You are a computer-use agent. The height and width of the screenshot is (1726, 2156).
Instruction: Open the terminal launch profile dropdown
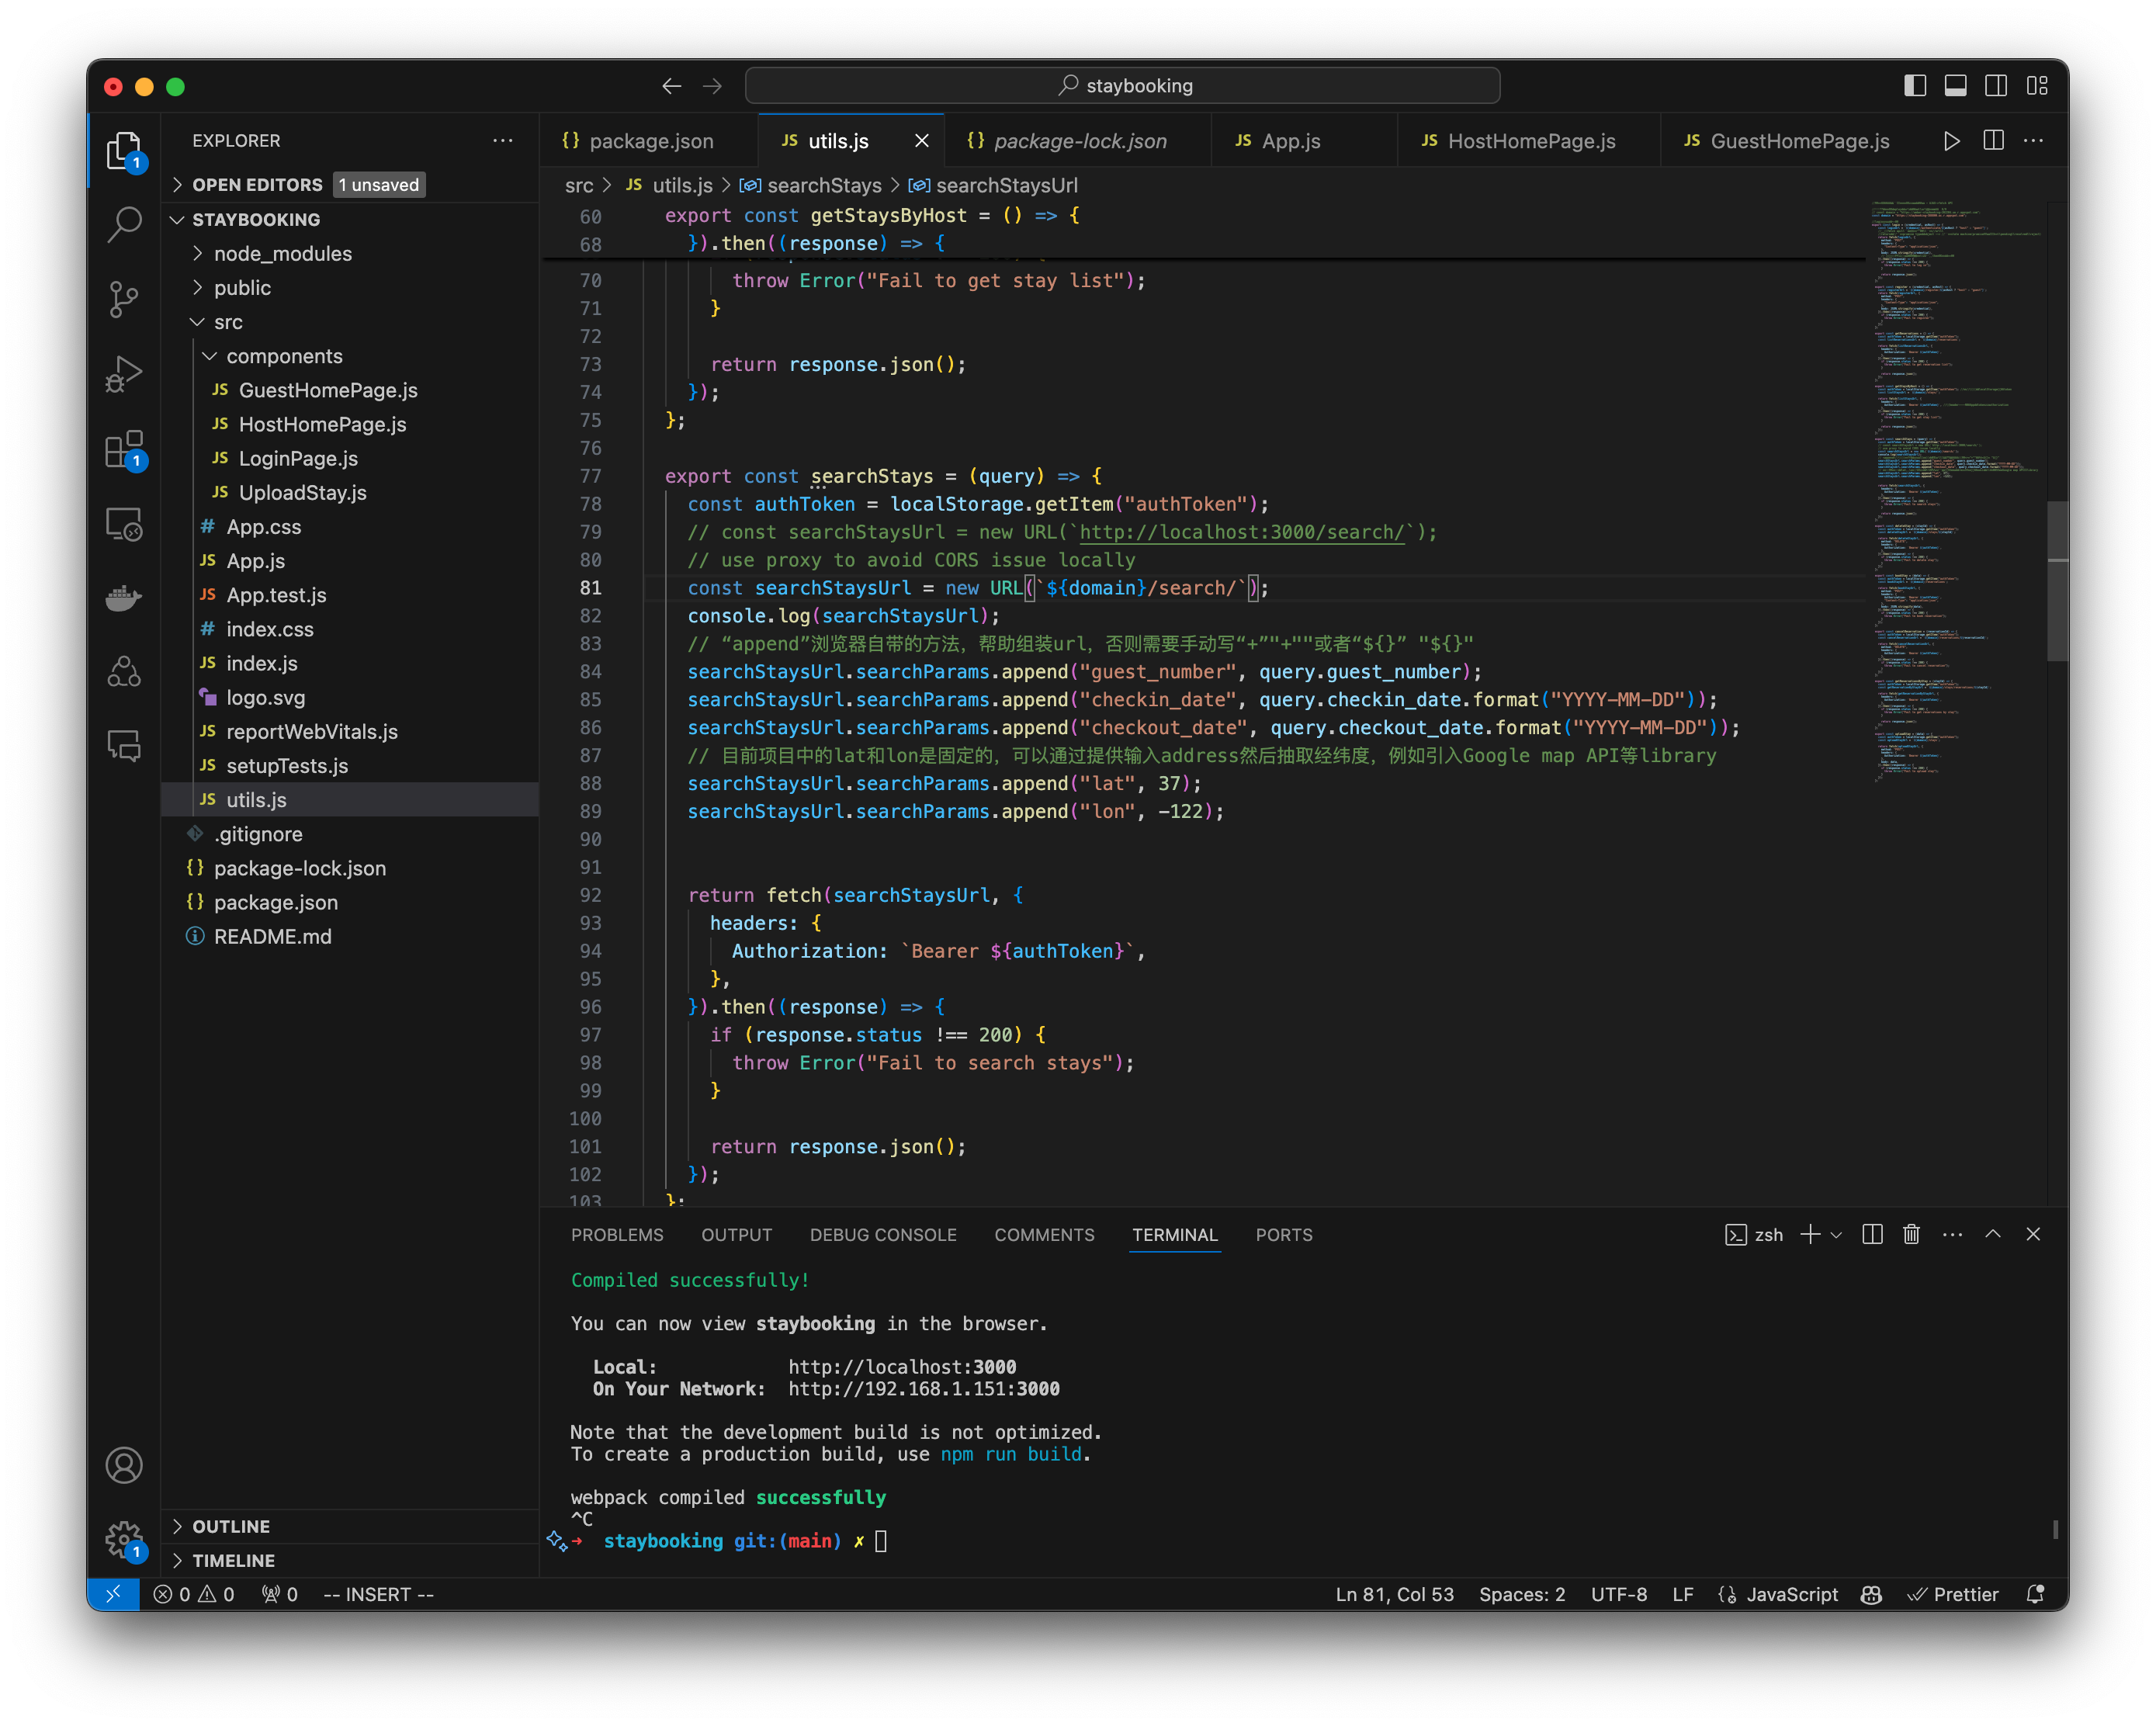tap(1836, 1234)
